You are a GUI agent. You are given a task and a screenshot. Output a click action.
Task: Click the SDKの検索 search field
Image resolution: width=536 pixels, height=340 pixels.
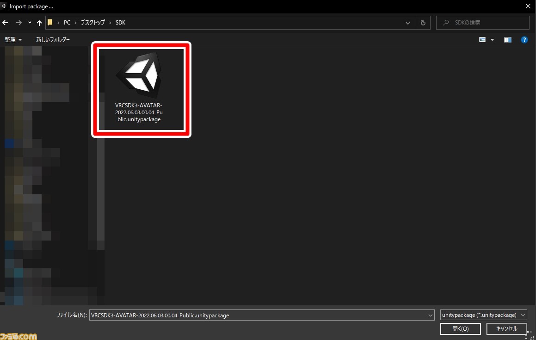point(483,23)
